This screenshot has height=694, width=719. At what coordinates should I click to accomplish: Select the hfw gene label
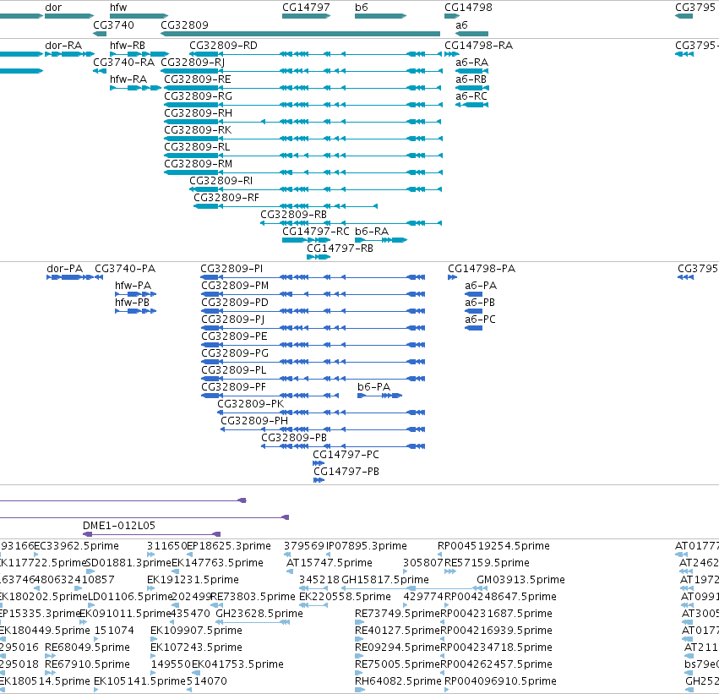point(118,8)
